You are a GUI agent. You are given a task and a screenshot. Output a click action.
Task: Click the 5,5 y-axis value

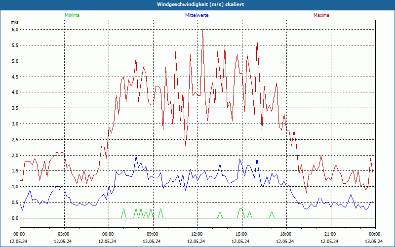point(15,45)
